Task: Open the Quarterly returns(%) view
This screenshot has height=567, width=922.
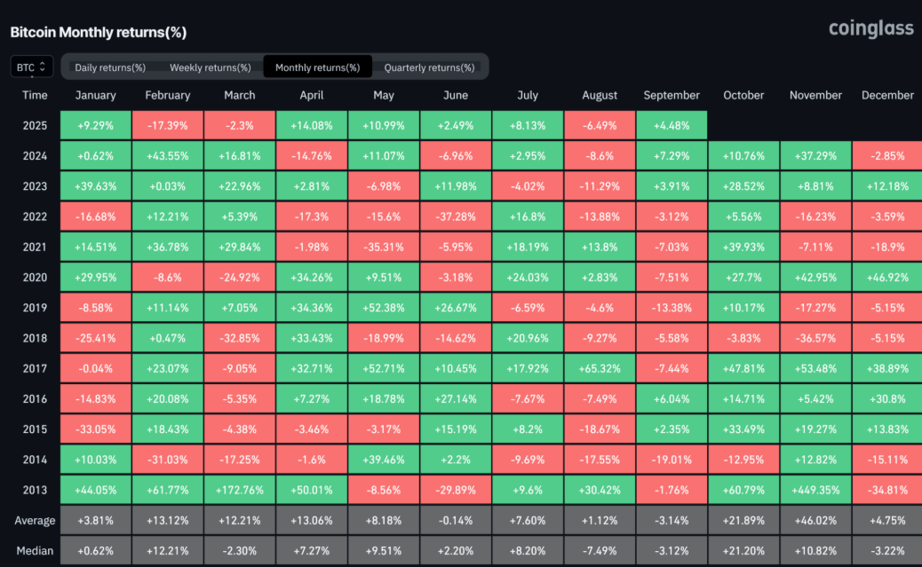Action: (x=432, y=66)
